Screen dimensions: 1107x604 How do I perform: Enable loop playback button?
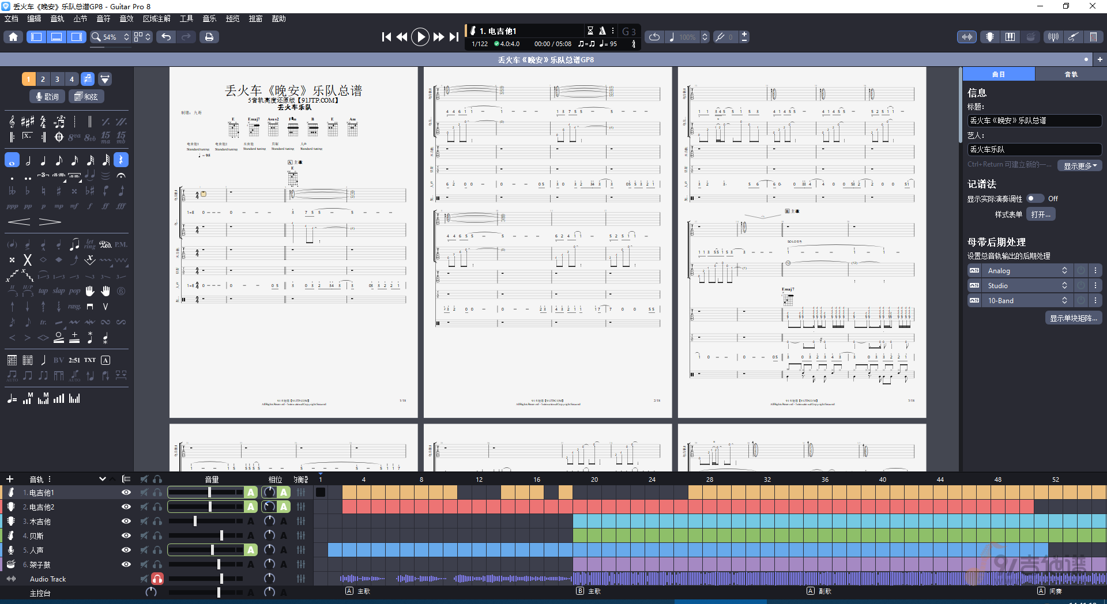(x=654, y=37)
